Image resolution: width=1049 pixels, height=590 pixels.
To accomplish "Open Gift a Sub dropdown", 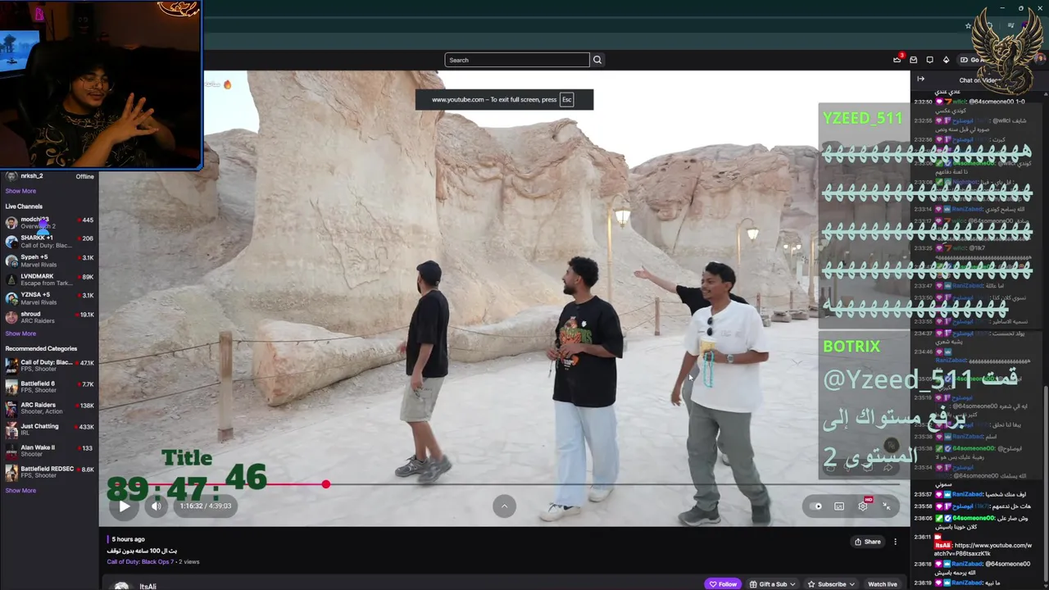I will (x=773, y=584).
